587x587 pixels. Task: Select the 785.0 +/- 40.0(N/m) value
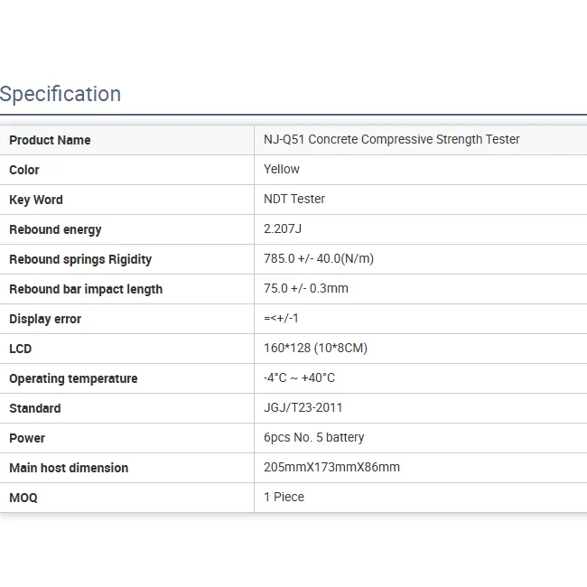[x=319, y=258]
